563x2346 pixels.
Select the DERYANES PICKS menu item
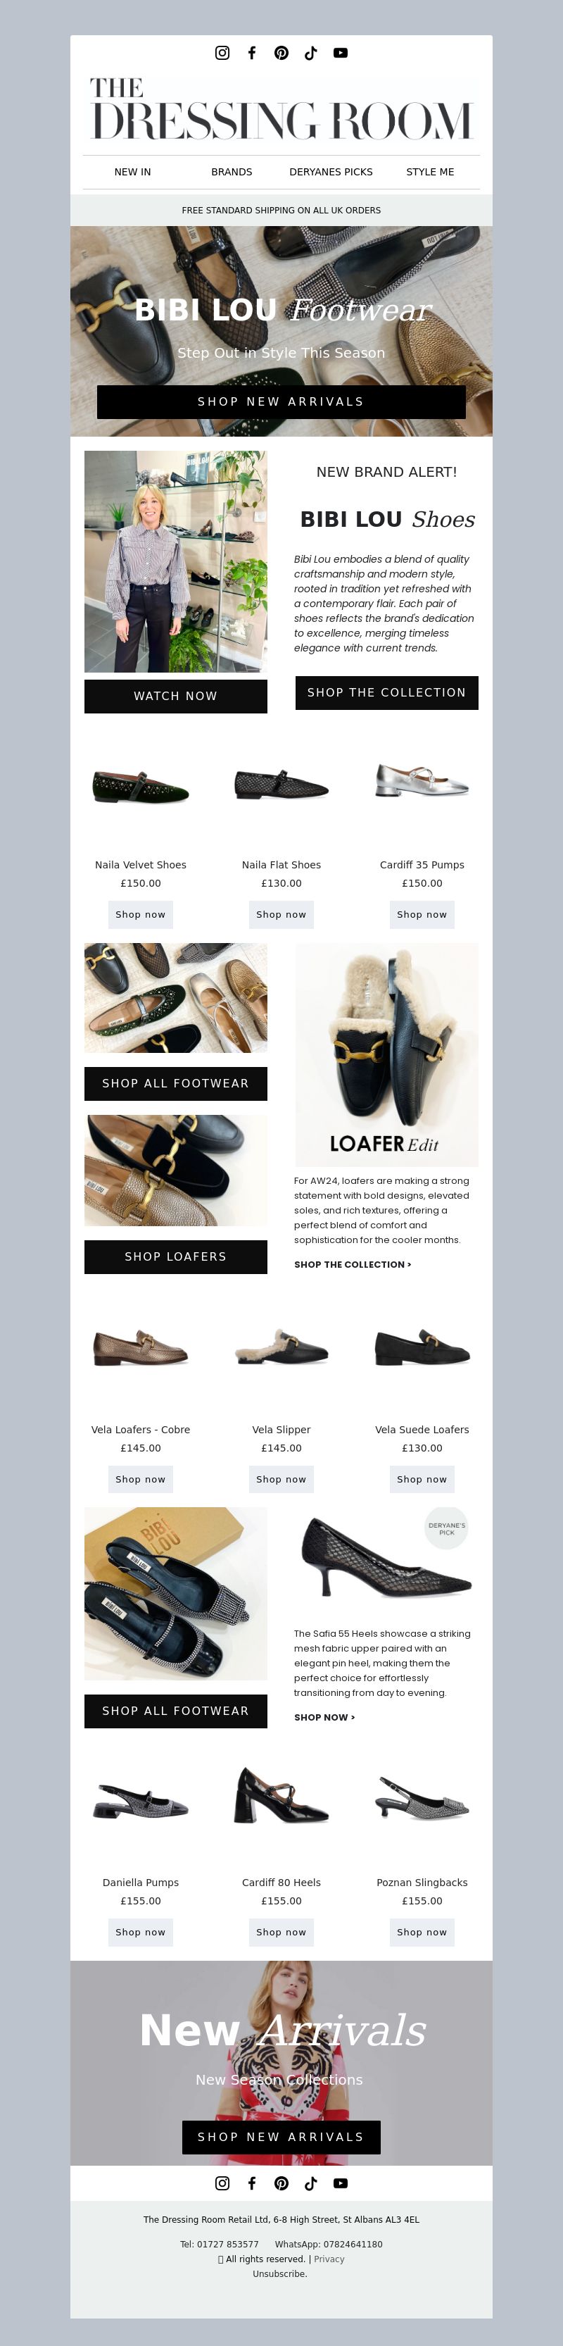(x=331, y=172)
